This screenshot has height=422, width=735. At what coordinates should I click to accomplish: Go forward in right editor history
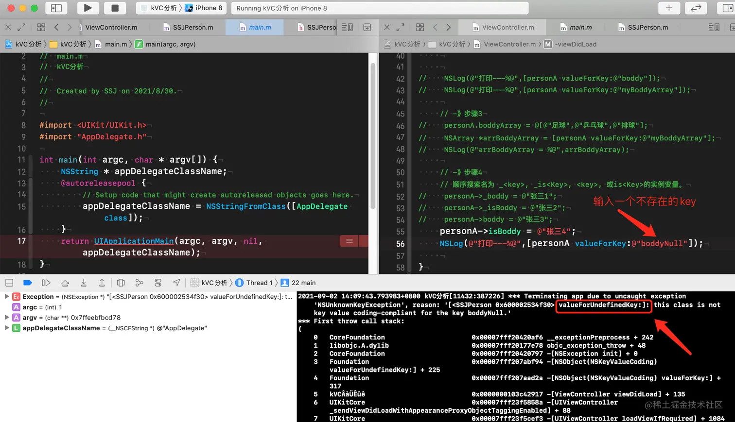pyautogui.click(x=448, y=27)
